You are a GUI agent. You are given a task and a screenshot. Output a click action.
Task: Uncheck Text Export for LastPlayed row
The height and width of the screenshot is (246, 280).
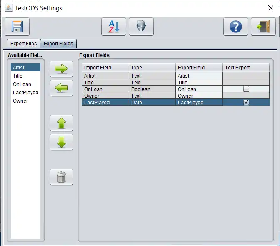(246, 102)
